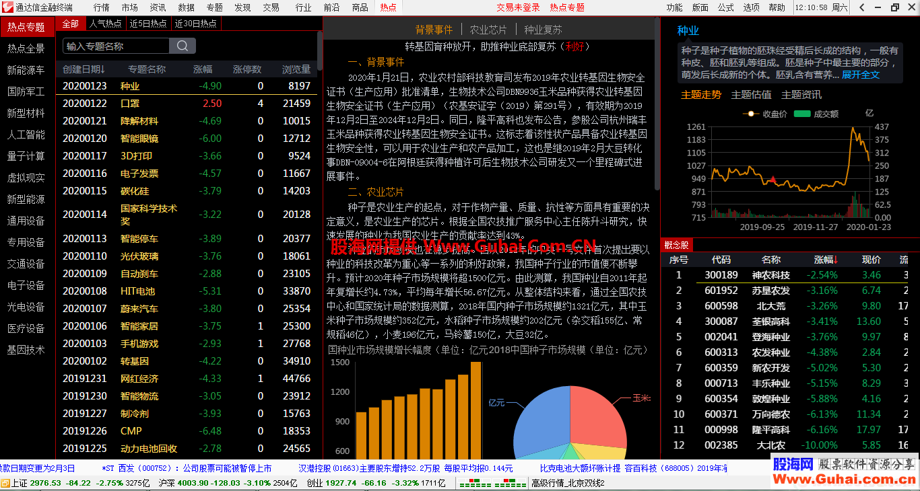920x491 pixels.
Task: Jump to the 种业复苏 article section
Action: tap(543, 30)
